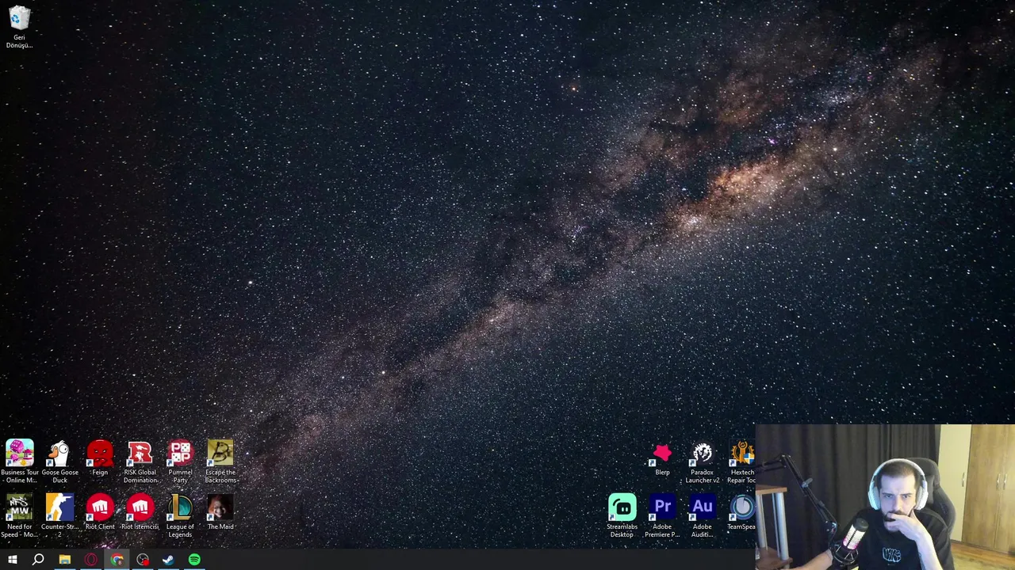This screenshot has height=570, width=1015.
Task: Select the Riot İstemcisi shortcut
Action: pyautogui.click(x=140, y=512)
